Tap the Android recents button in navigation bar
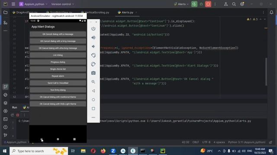The height and width of the screenshot is (155, 277). tap(74, 139)
